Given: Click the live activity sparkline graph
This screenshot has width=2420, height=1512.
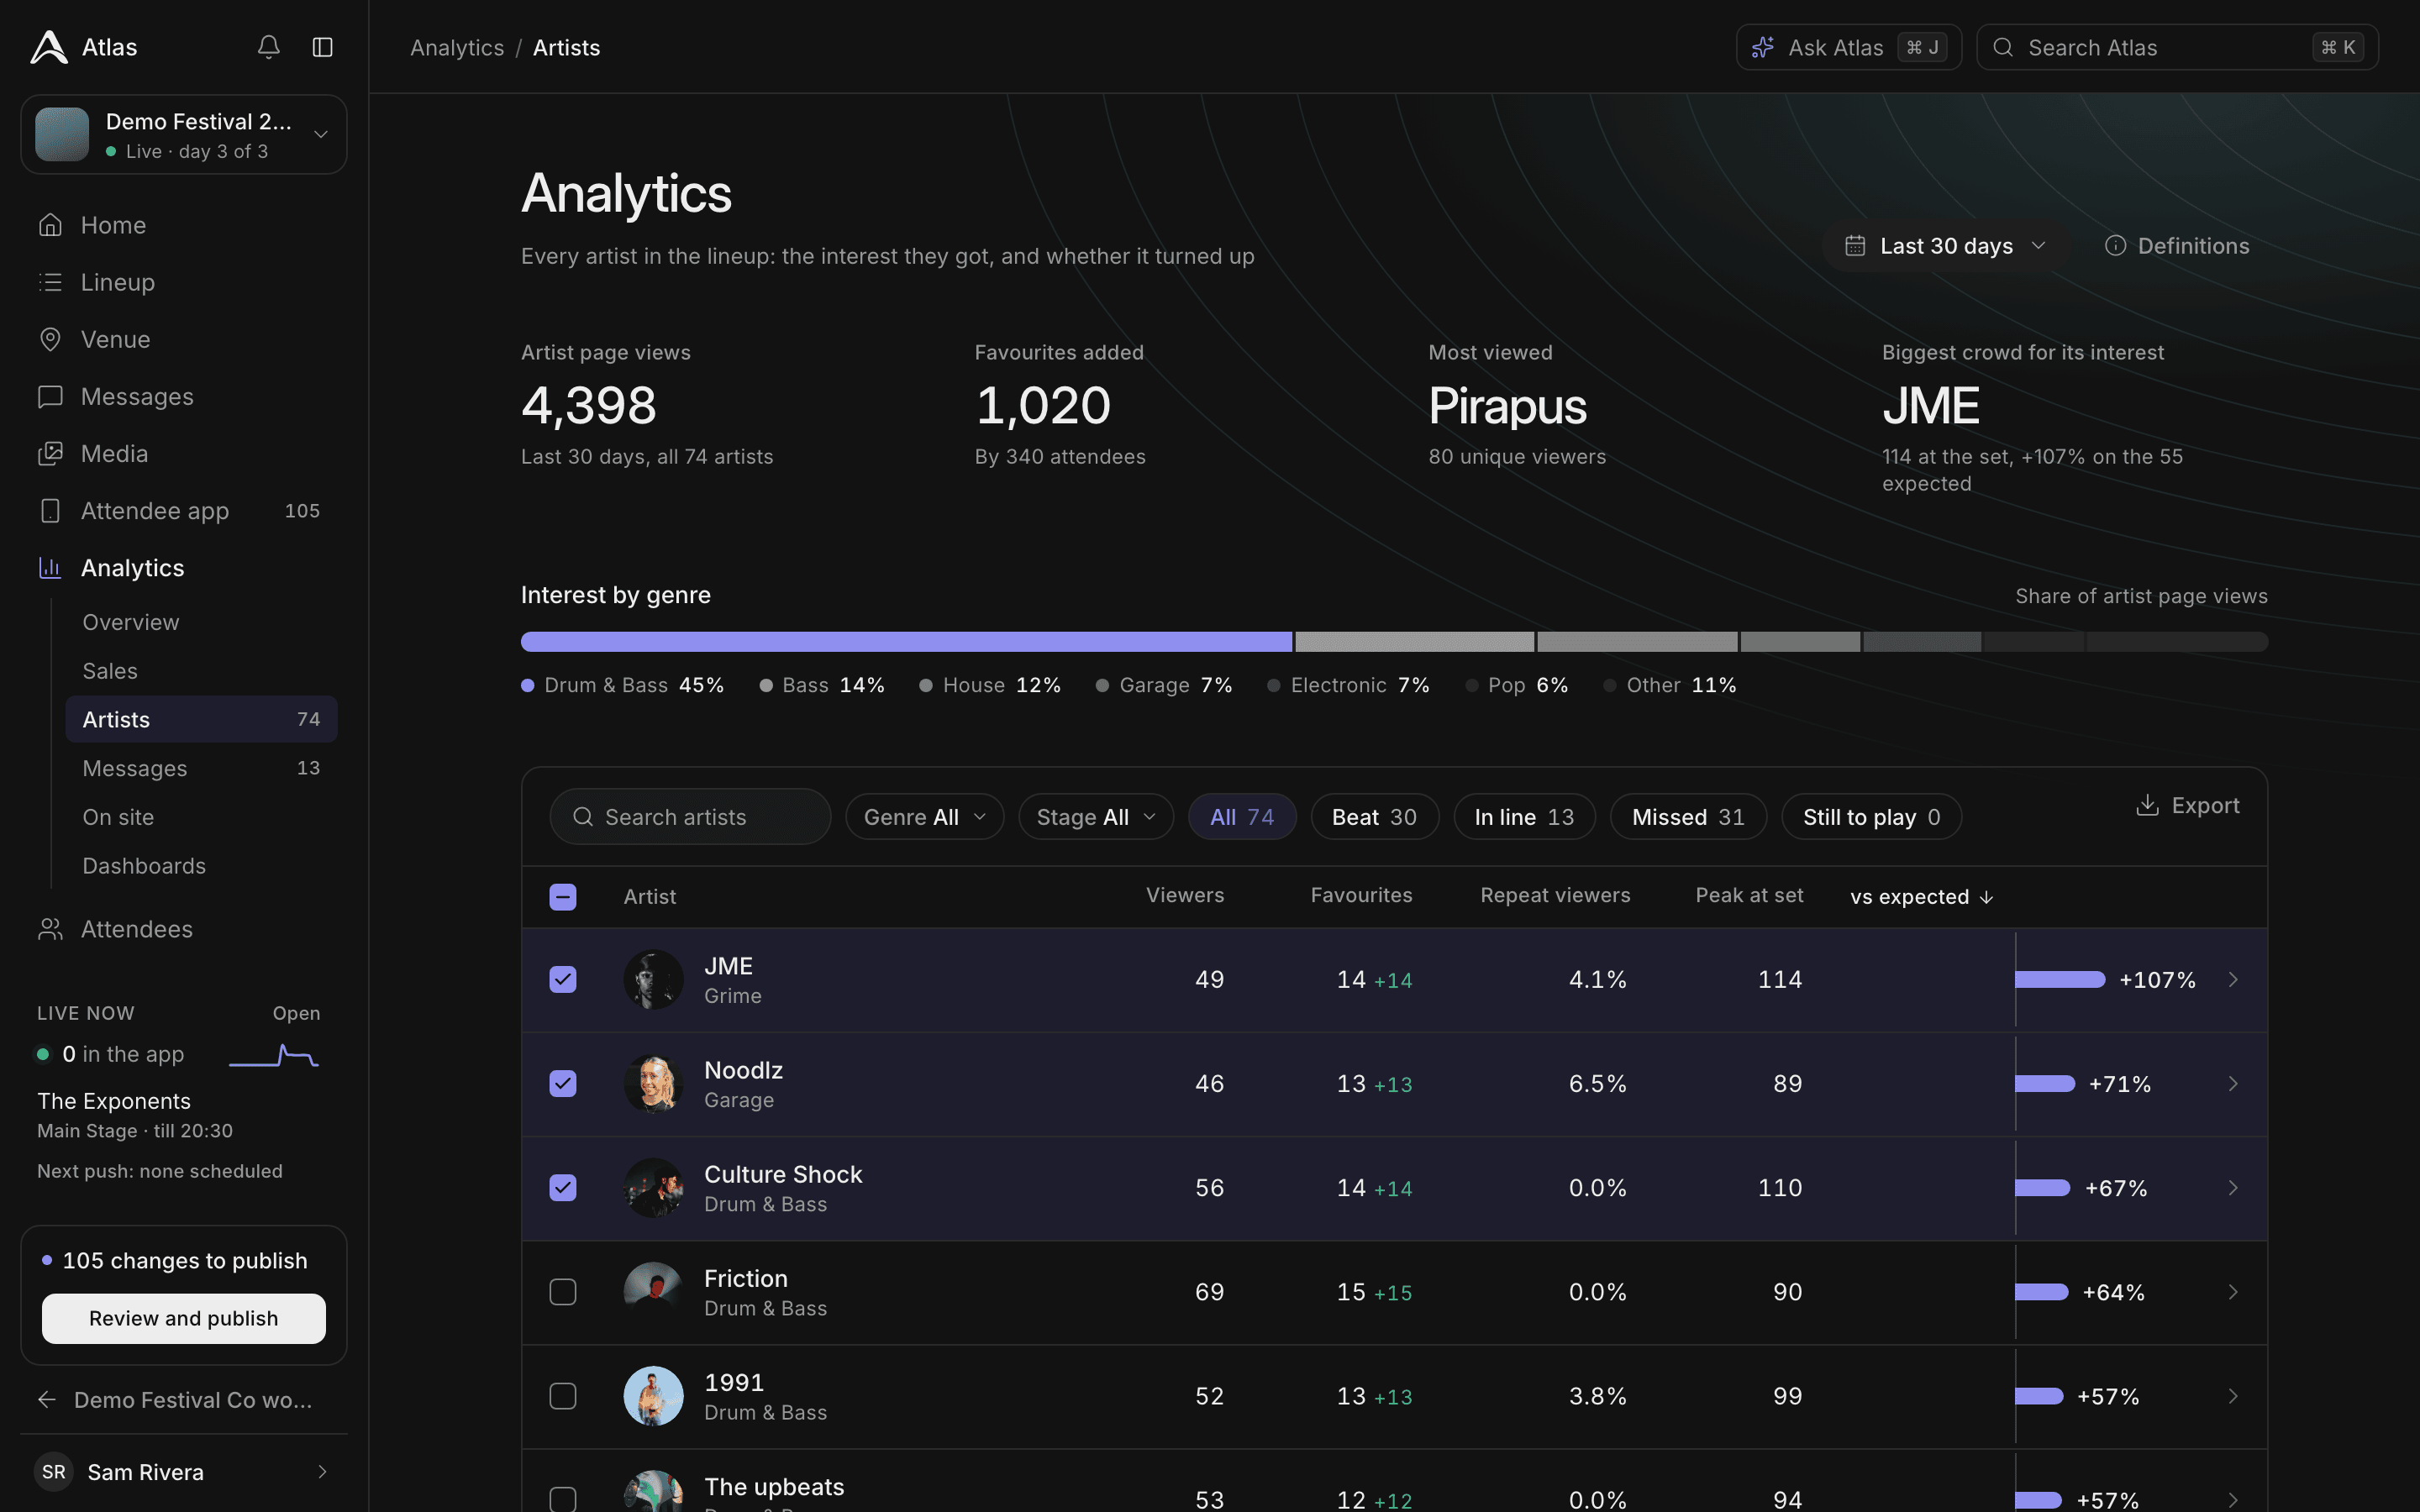Looking at the screenshot, I should point(274,1055).
